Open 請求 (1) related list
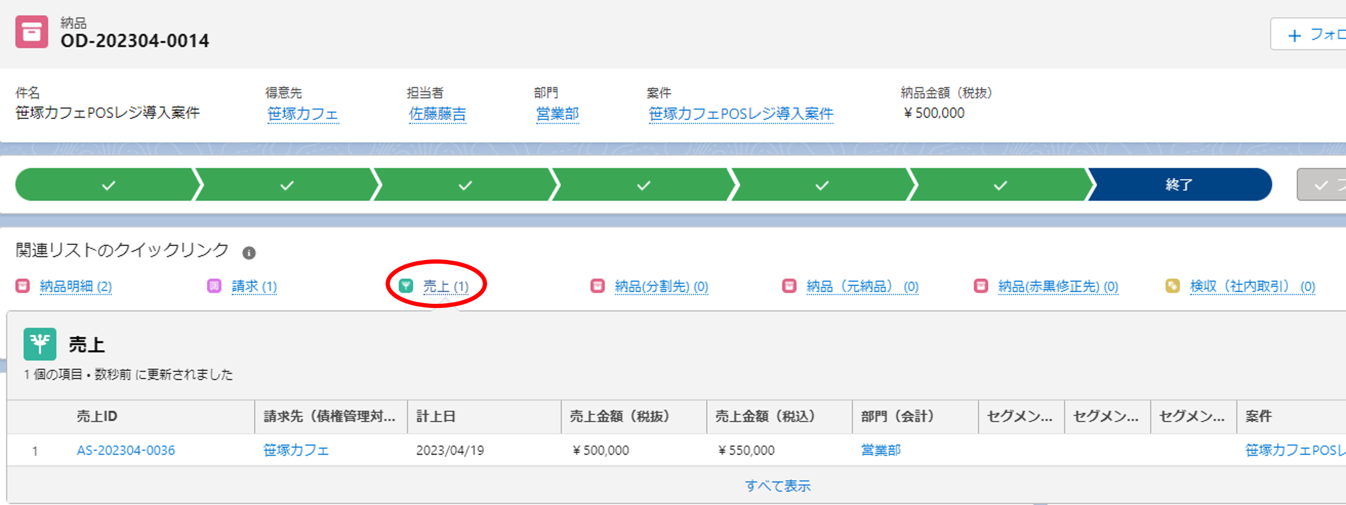1346x505 pixels. click(254, 286)
